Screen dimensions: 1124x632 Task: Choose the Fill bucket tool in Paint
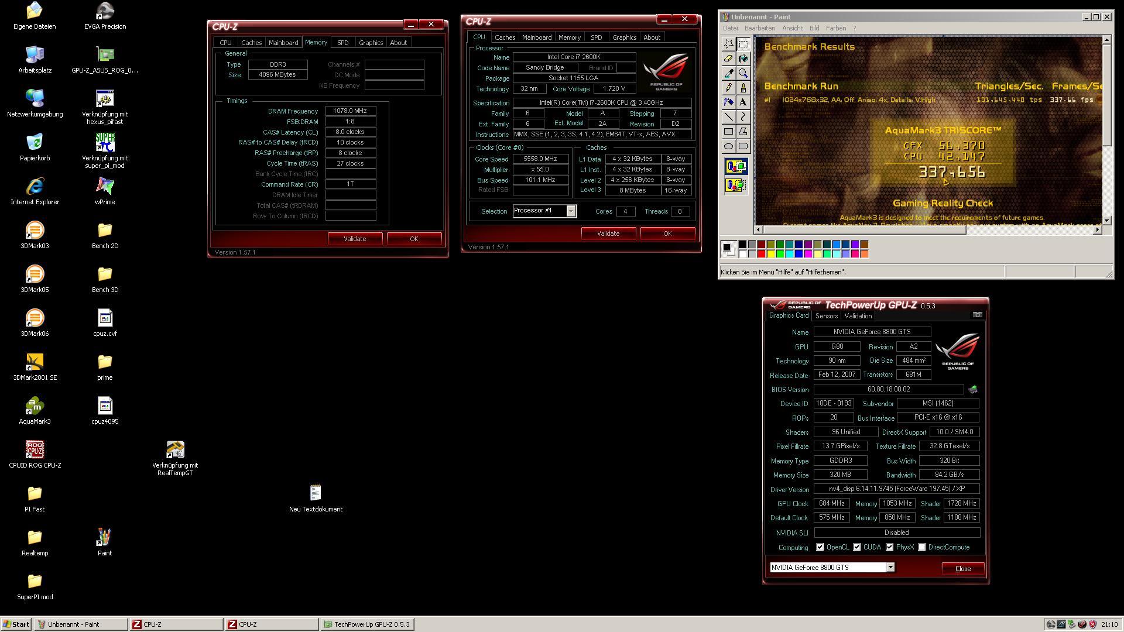click(x=743, y=59)
